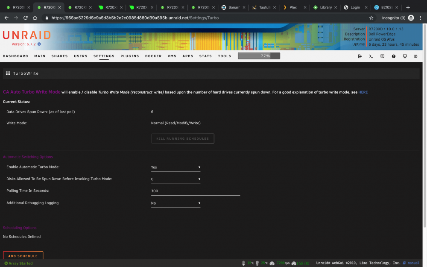427x267 pixels.
Task: Click the padlock icon in the address bar
Action: coord(47,18)
